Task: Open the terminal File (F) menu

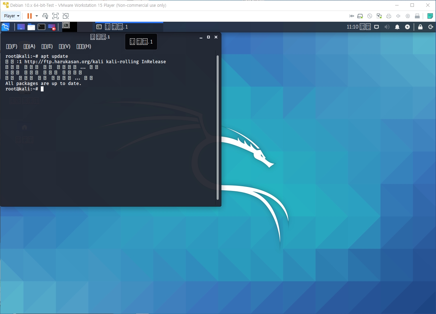Action: (12, 46)
